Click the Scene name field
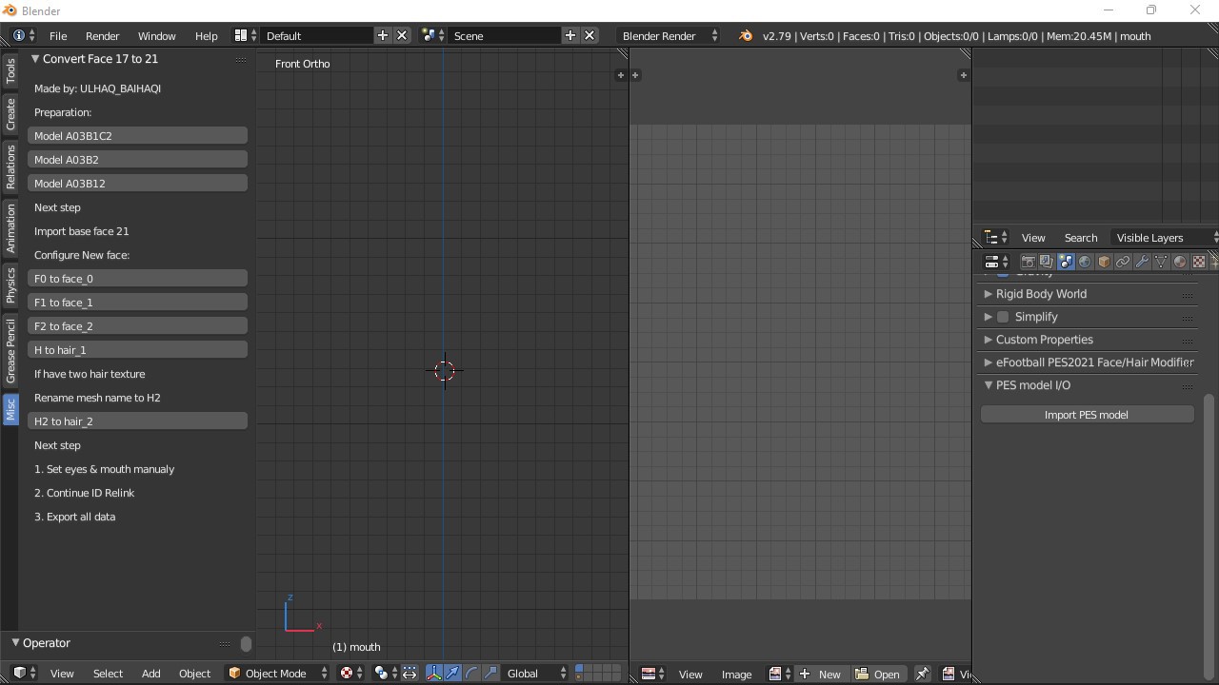 [505, 35]
